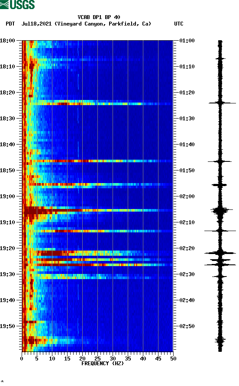Select the title text 'VCAB DP1 BP 40'
This screenshot has width=239, height=386.
pos(99,17)
